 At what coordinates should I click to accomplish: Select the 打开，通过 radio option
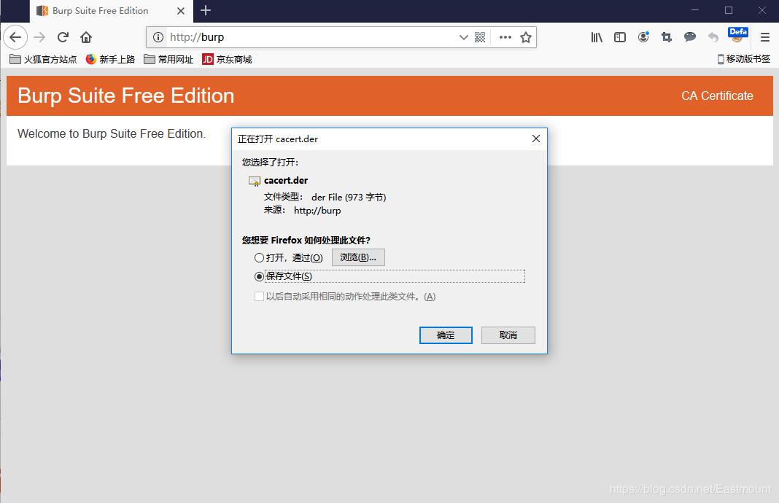(x=259, y=258)
